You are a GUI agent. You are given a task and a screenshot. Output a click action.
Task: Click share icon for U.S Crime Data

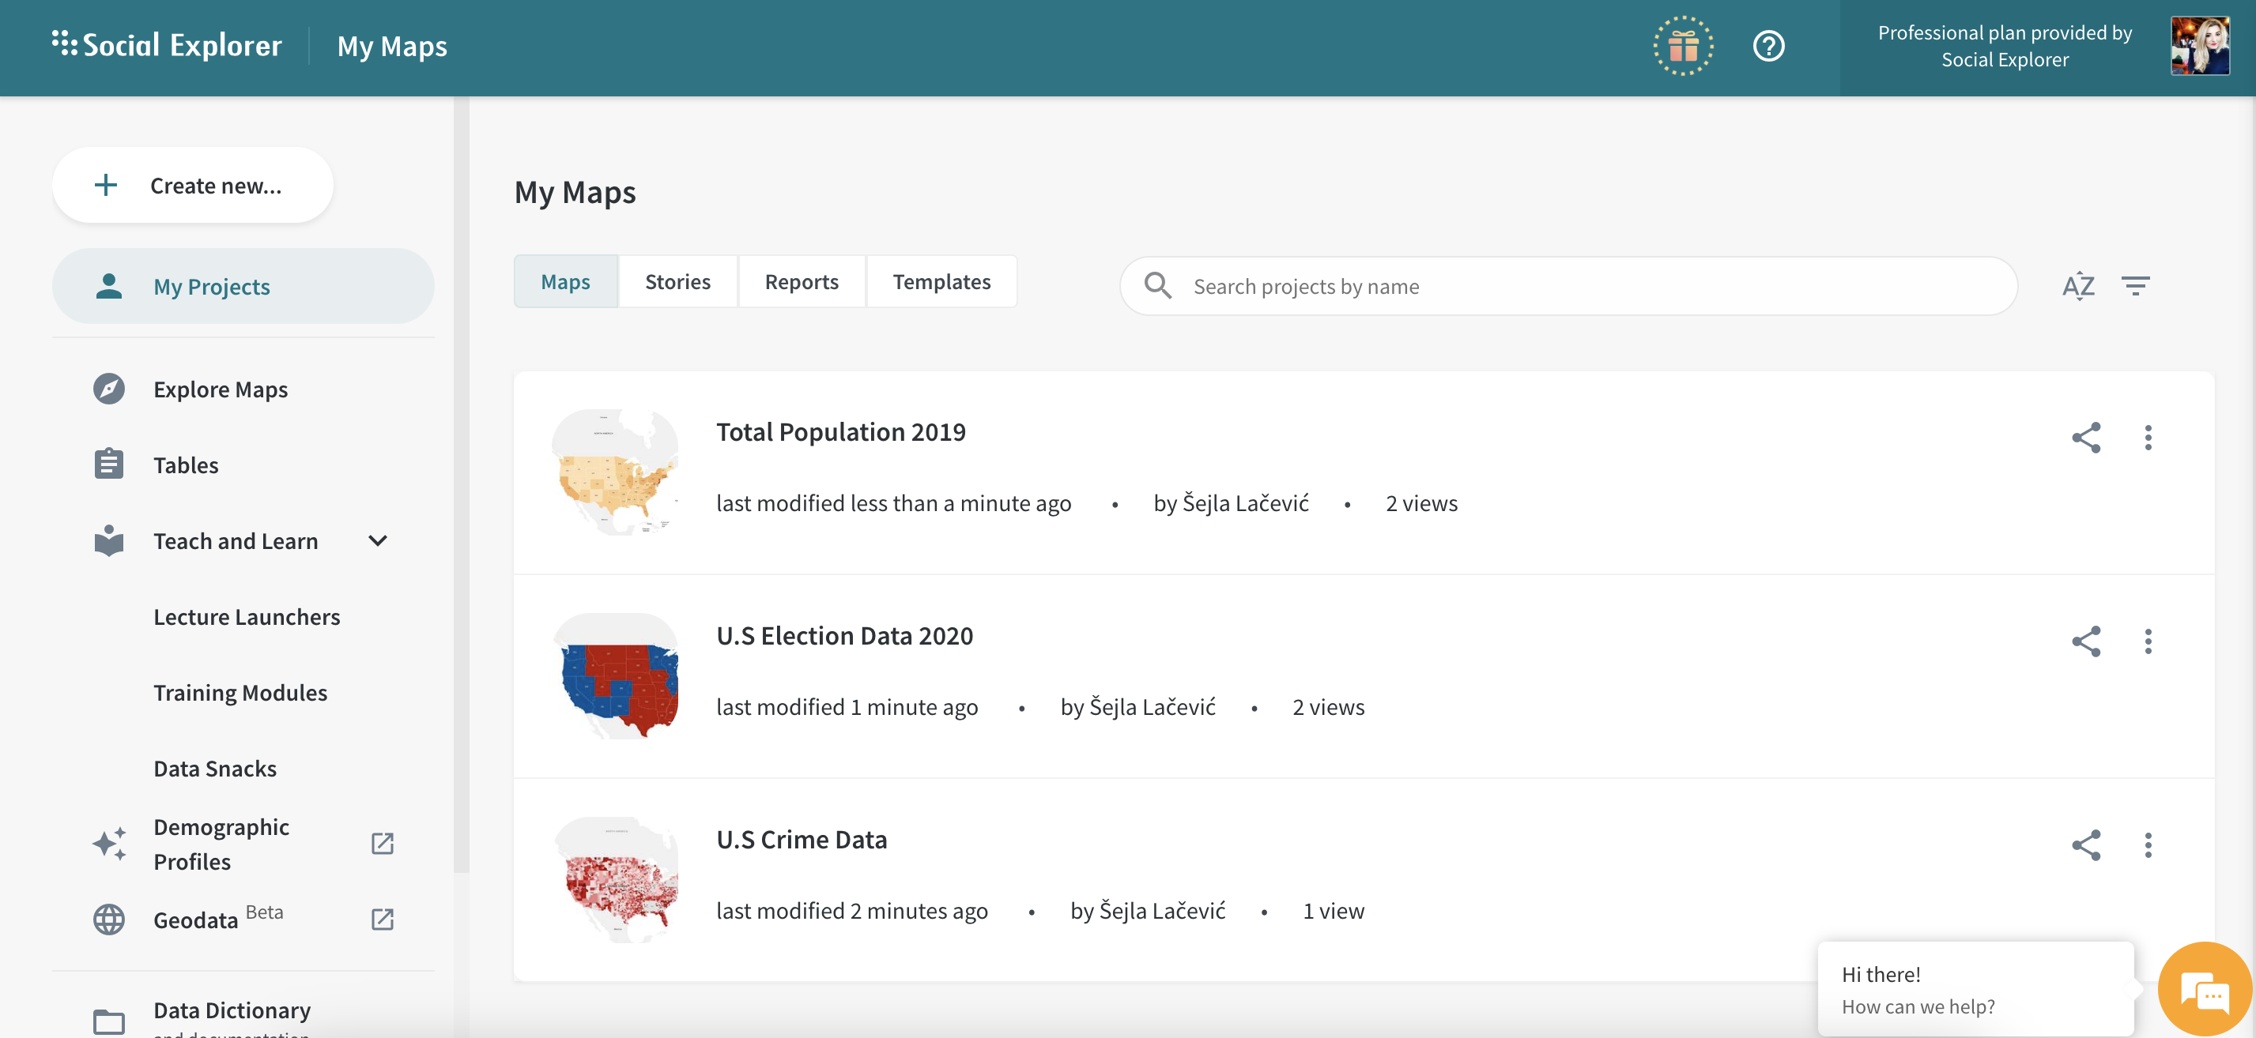(2085, 845)
